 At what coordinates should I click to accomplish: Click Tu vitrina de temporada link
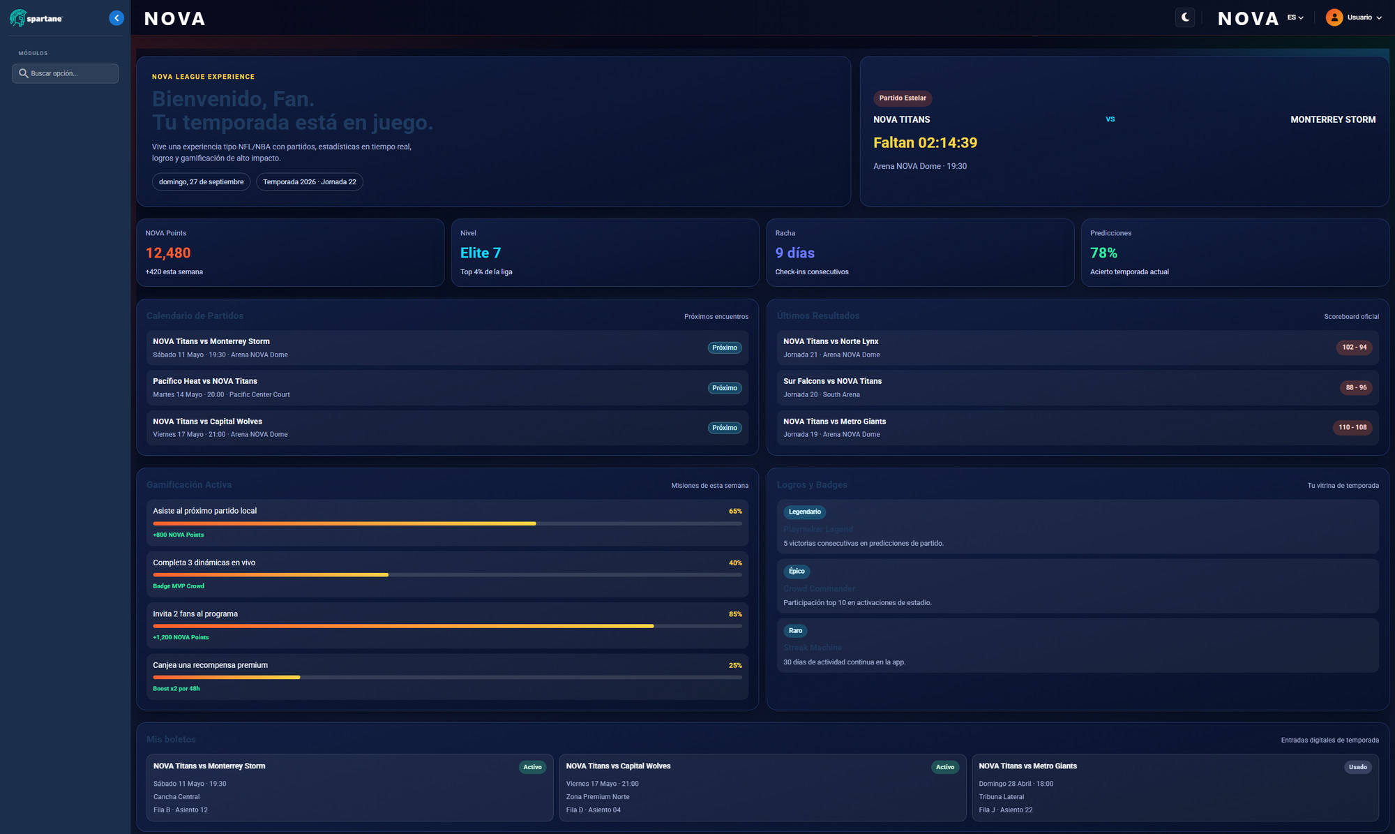[1343, 486]
